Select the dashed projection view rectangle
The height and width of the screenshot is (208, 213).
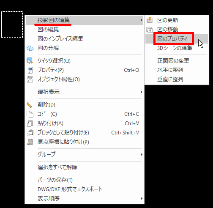(x=12, y=25)
